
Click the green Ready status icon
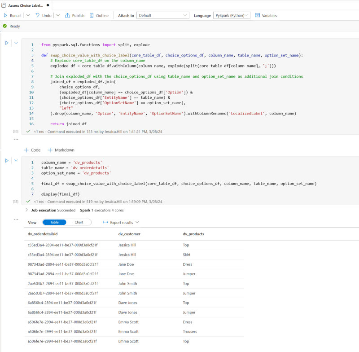point(5,26)
